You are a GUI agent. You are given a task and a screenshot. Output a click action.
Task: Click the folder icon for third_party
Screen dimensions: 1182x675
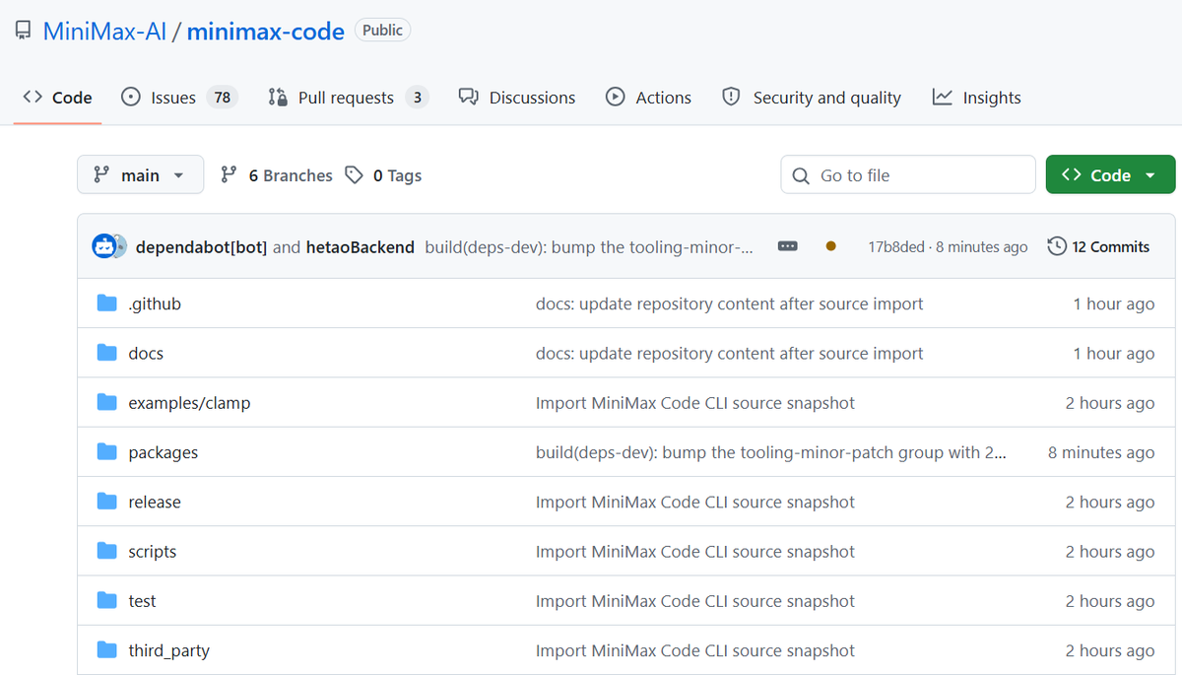pos(107,649)
